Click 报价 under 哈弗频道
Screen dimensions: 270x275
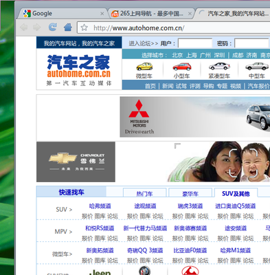click(x=87, y=216)
